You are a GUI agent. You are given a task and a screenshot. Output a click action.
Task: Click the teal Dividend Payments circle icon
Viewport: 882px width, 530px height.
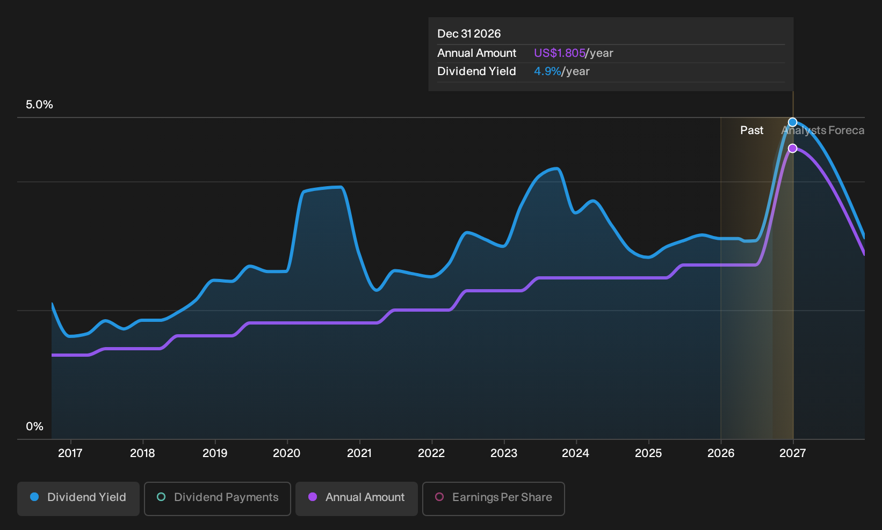point(161,497)
